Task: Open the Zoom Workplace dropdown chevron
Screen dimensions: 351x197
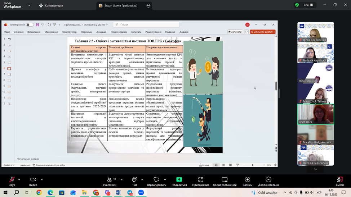Action: click(x=29, y=5)
